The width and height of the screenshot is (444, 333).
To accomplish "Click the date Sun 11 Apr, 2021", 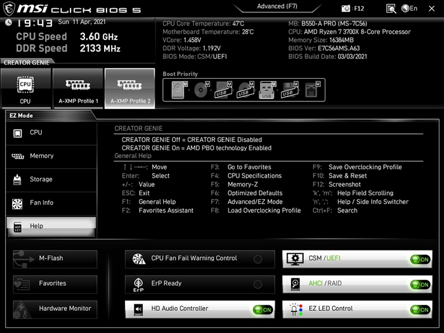I will tap(82, 22).
